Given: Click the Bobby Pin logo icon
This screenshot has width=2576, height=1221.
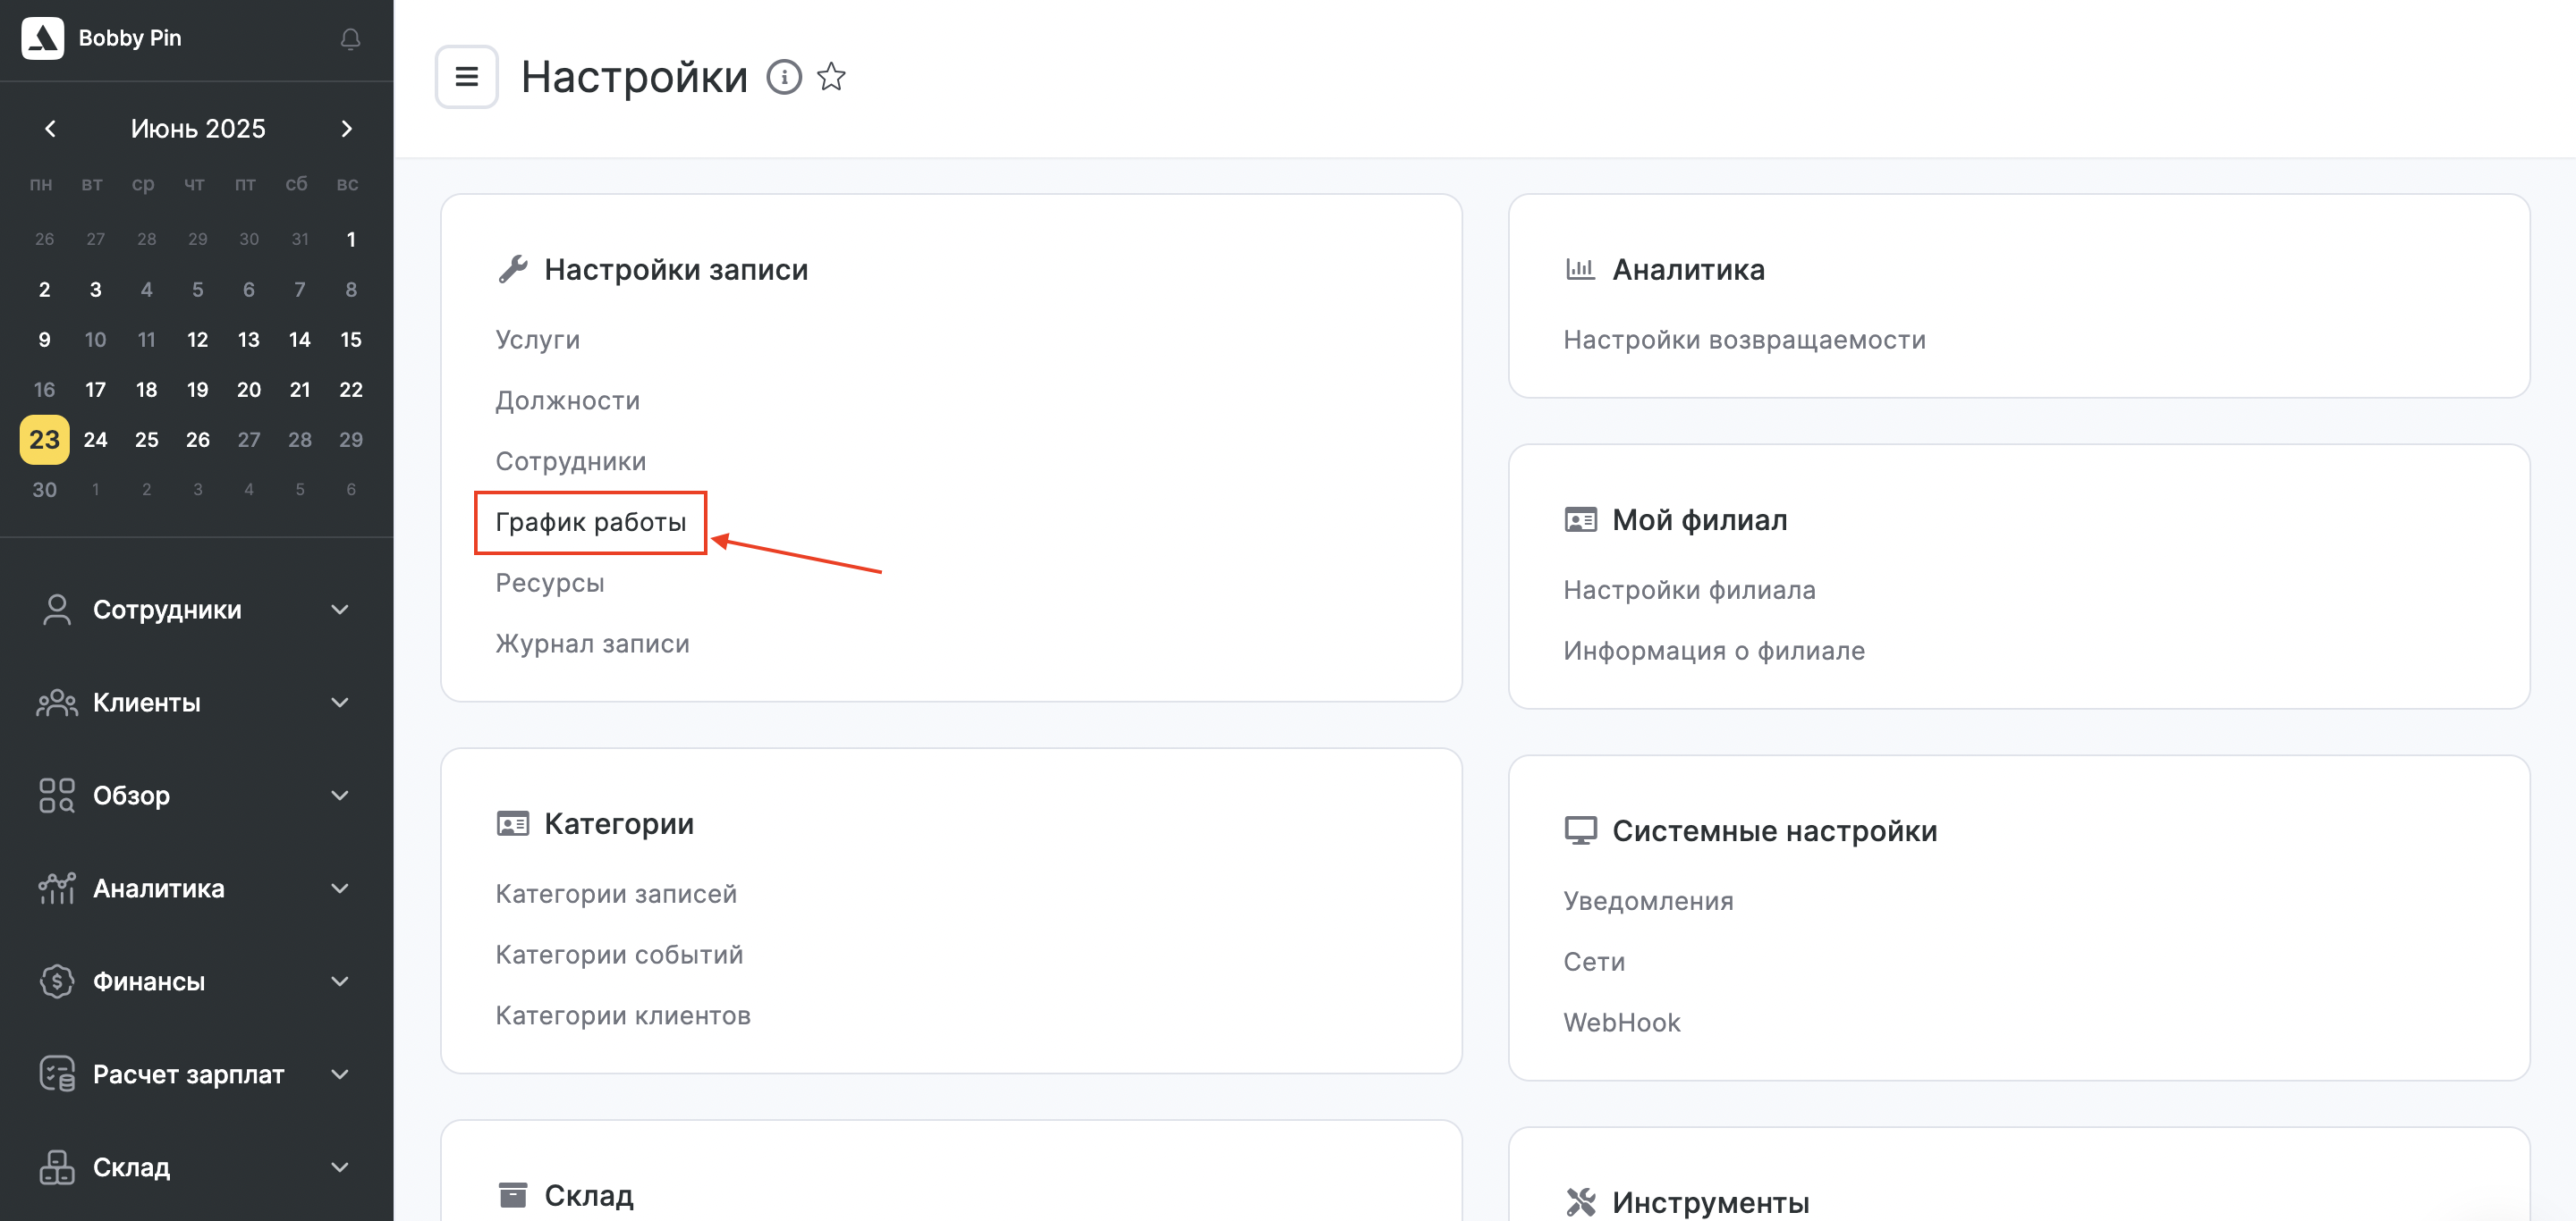Looking at the screenshot, I should point(43,38).
